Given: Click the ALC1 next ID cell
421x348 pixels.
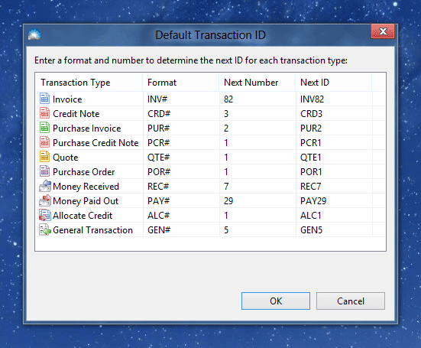Looking at the screenshot, I should (x=334, y=215).
